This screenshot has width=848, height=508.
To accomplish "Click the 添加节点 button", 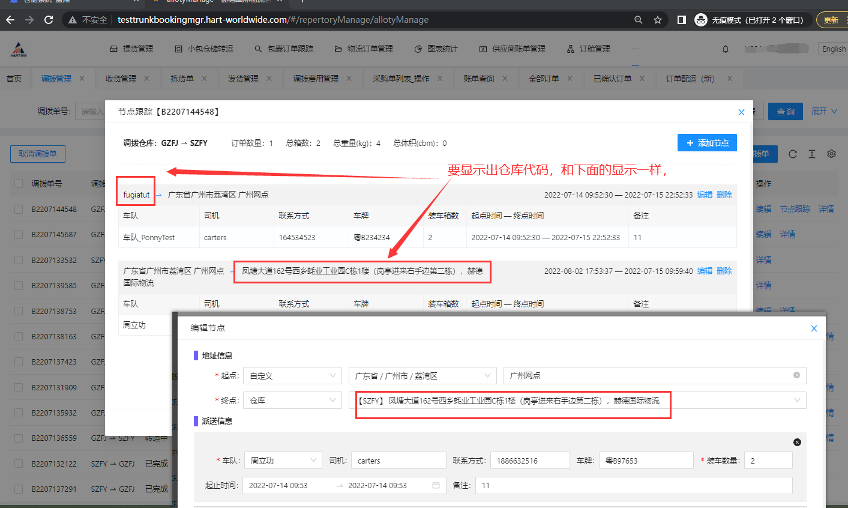I will [x=707, y=143].
